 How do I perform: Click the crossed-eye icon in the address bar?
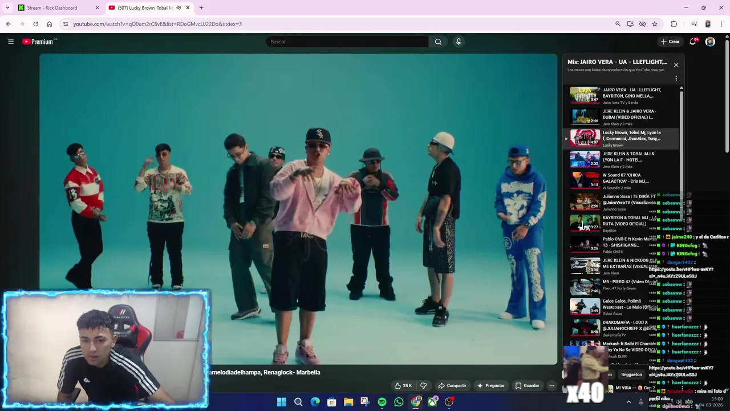pyautogui.click(x=642, y=24)
